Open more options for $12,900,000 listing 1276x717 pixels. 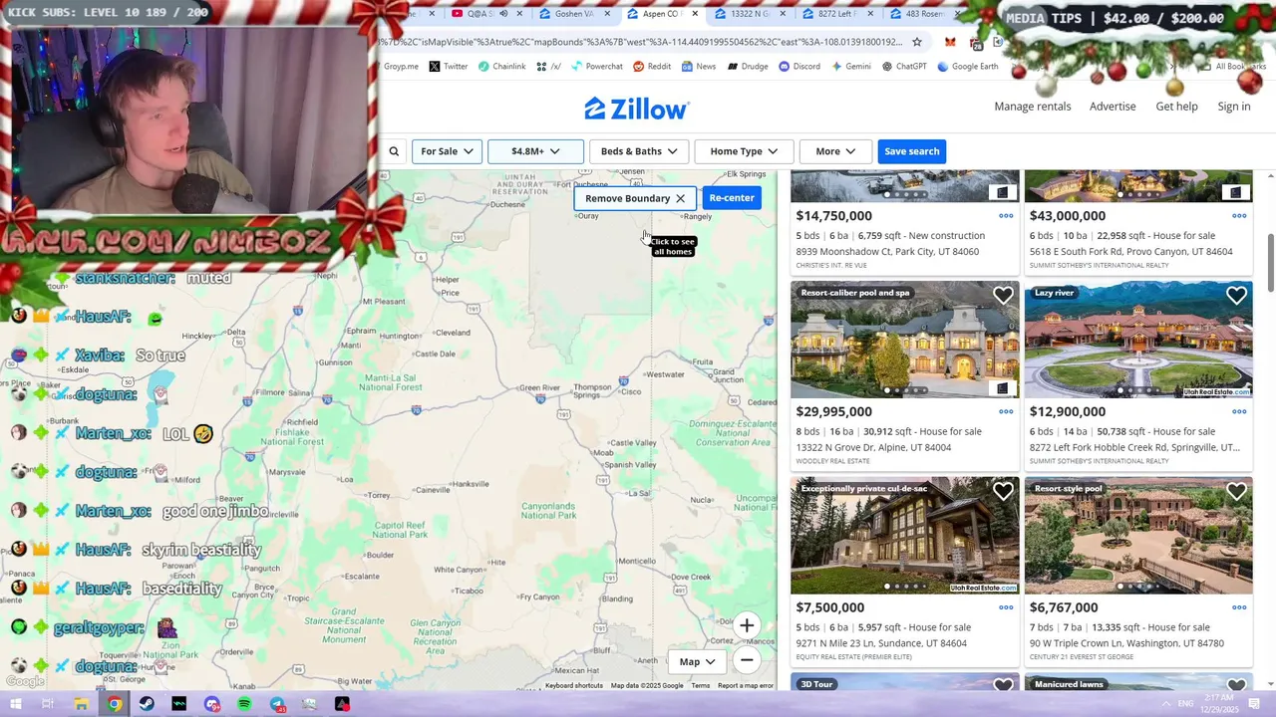1239,411
